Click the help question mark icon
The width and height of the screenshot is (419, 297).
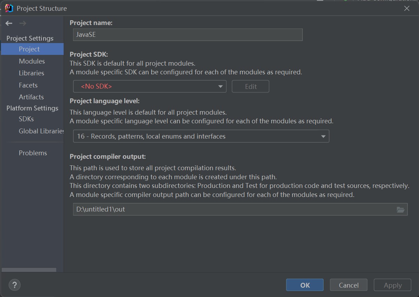pos(14,285)
